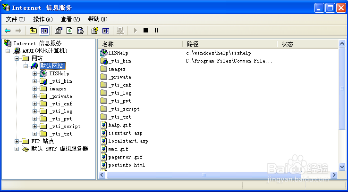
Task: Minimize the Internet 信息服务 window
Action: 319,8
